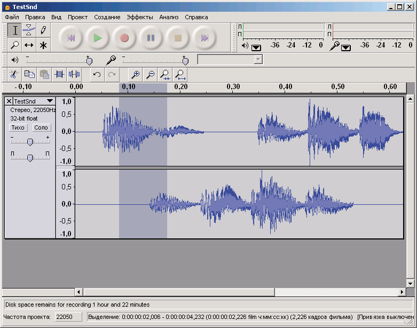Click the Cut scissors icon
The width and height of the screenshot is (417, 328).
click(14, 75)
